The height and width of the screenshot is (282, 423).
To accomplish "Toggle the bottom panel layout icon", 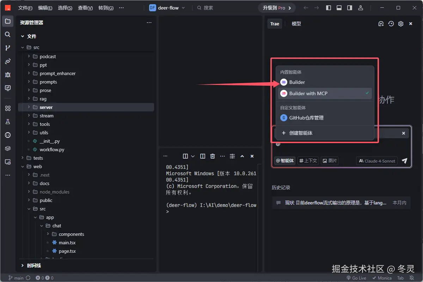I will [339, 8].
